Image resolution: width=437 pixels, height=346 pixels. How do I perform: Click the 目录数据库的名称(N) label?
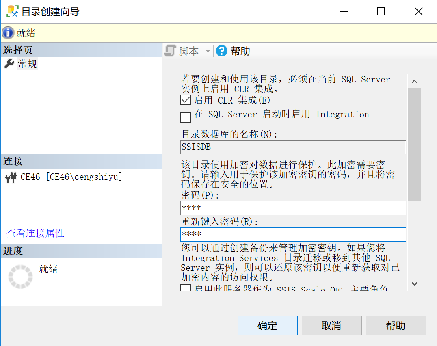tap(229, 134)
